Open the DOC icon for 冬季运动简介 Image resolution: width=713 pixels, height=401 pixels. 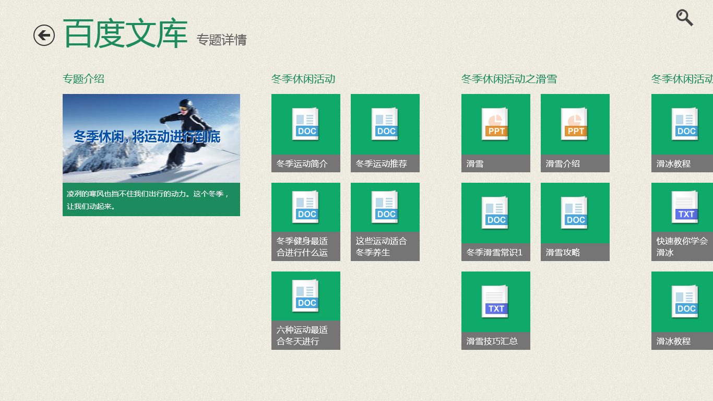coord(306,124)
